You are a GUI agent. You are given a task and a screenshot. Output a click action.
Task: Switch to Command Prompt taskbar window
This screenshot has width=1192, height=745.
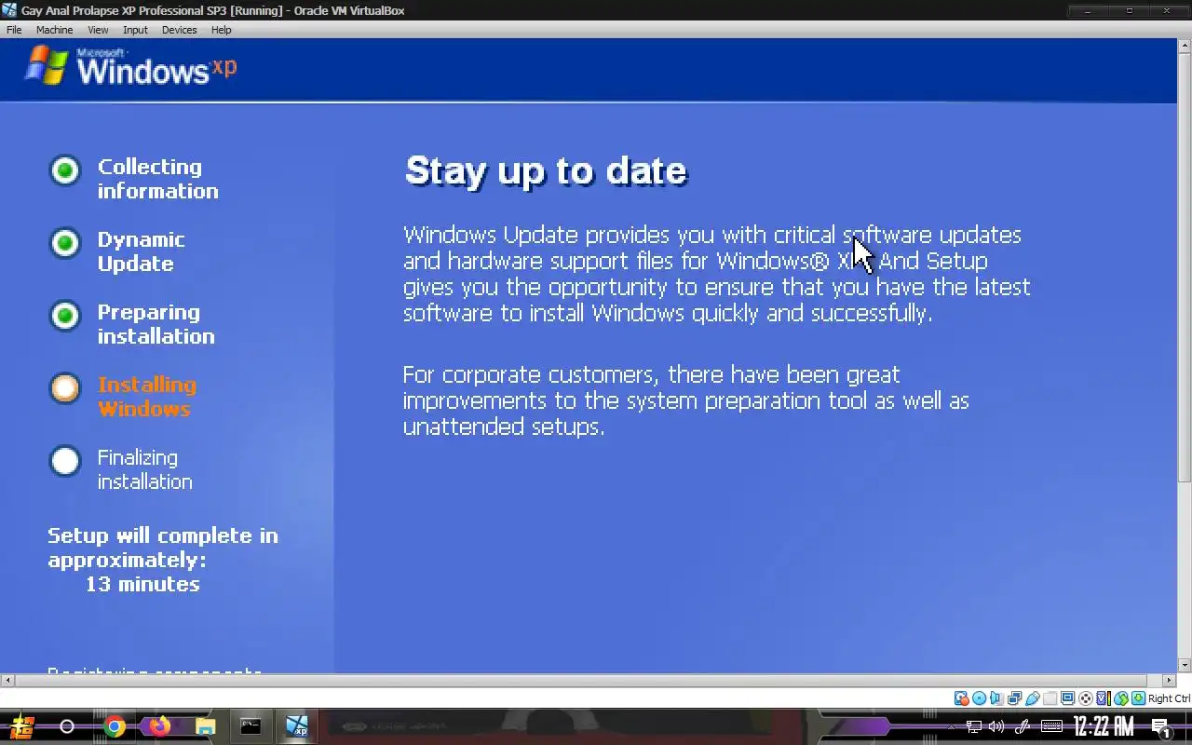[251, 726]
